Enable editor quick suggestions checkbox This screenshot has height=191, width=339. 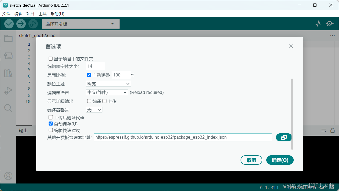point(50,130)
